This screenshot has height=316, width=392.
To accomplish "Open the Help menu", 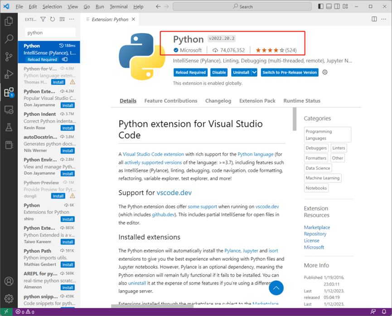I will [138, 7].
